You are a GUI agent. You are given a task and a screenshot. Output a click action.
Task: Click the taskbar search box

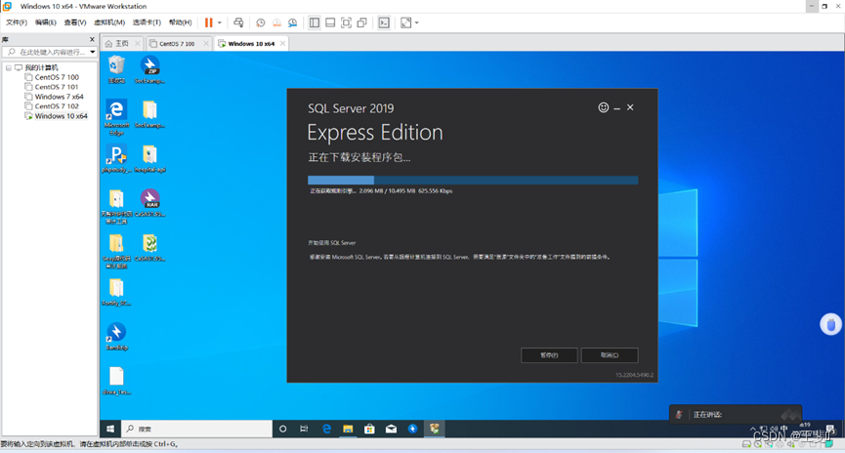coord(196,429)
